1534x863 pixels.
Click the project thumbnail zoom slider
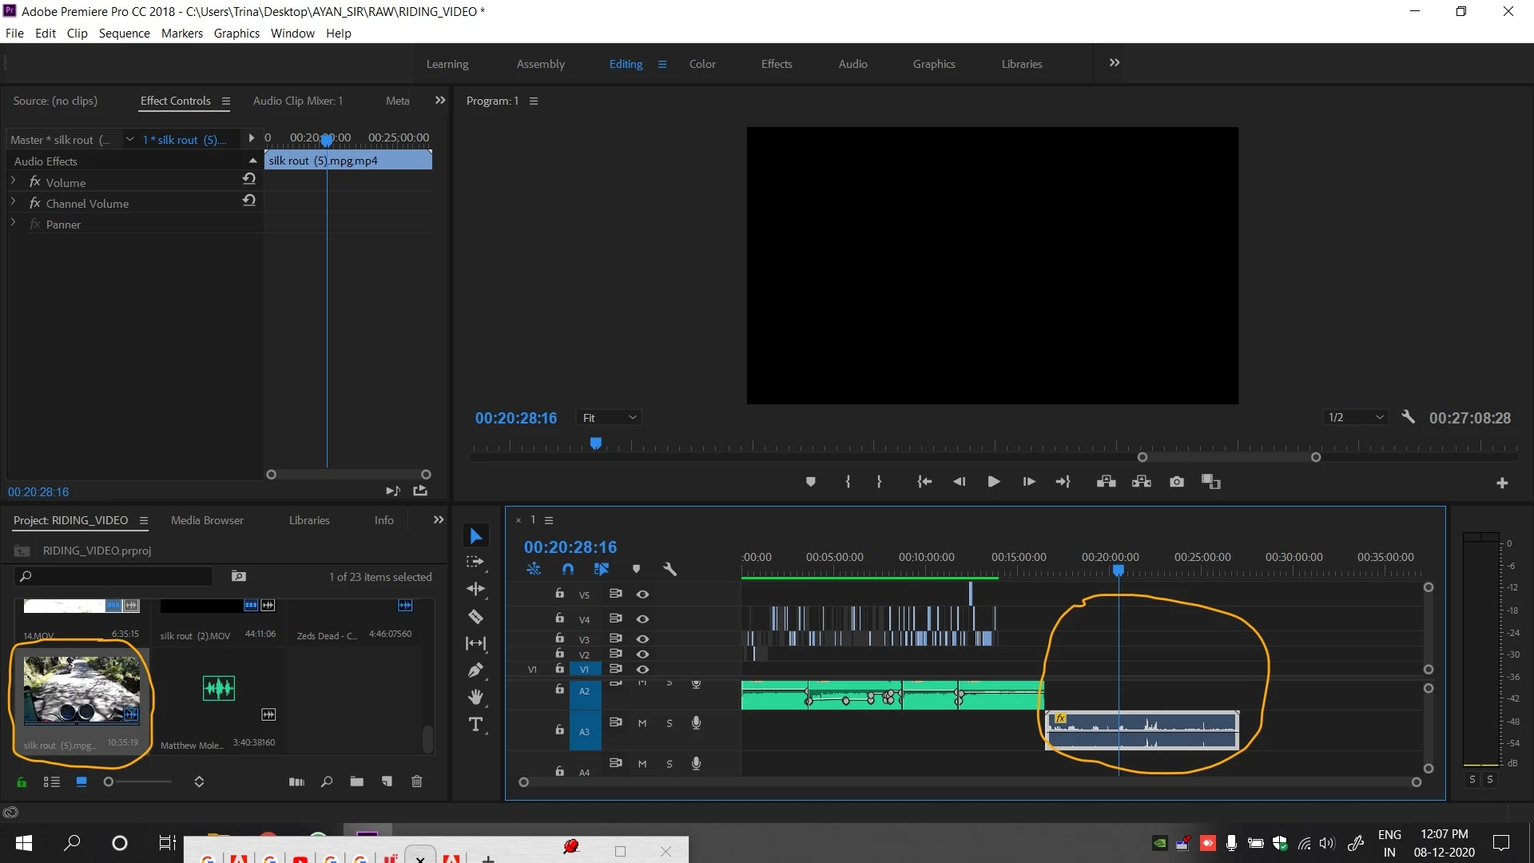click(109, 781)
